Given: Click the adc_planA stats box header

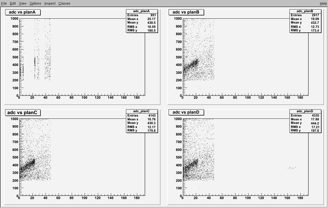Looking at the screenshot, I should (x=142, y=11).
